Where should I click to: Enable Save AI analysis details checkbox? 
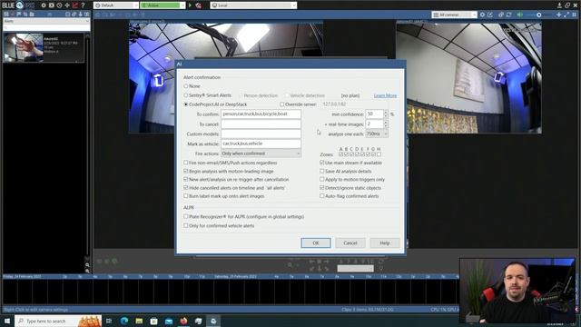tap(322, 172)
